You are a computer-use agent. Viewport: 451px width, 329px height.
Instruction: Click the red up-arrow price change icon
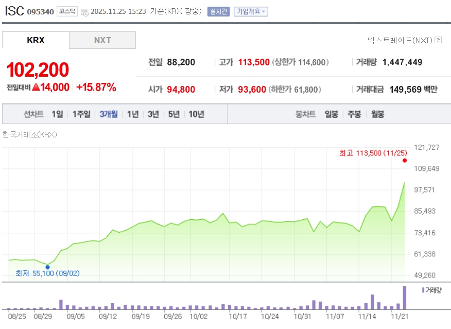36,88
